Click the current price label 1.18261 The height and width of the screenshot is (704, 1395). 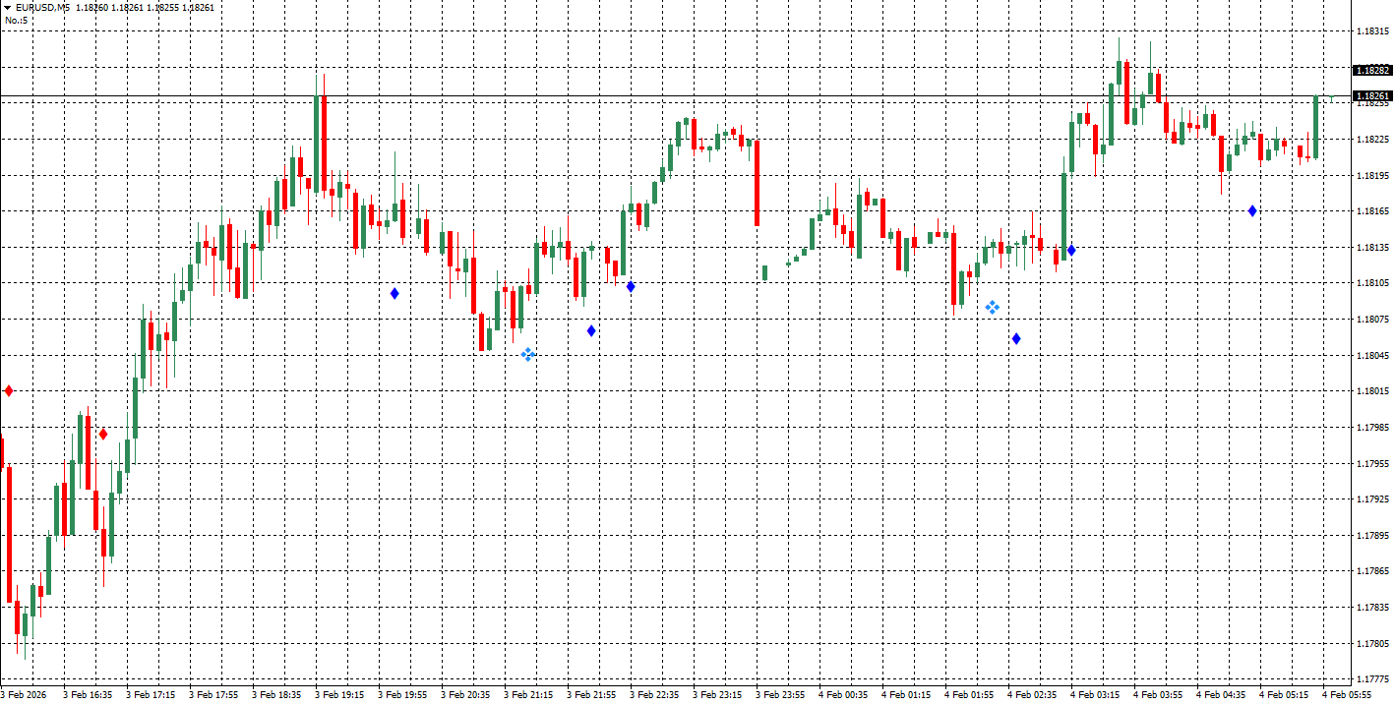(1371, 96)
